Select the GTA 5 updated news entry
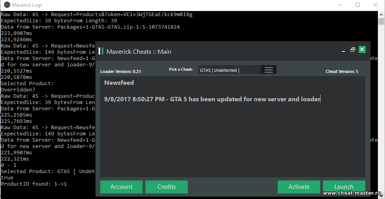Screen dimensions: 385x199 (212, 99)
